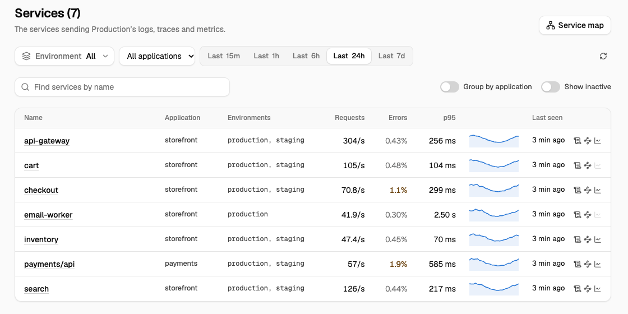This screenshot has width=628, height=314.
Task: Click the Application column header
Action: [x=182, y=118]
